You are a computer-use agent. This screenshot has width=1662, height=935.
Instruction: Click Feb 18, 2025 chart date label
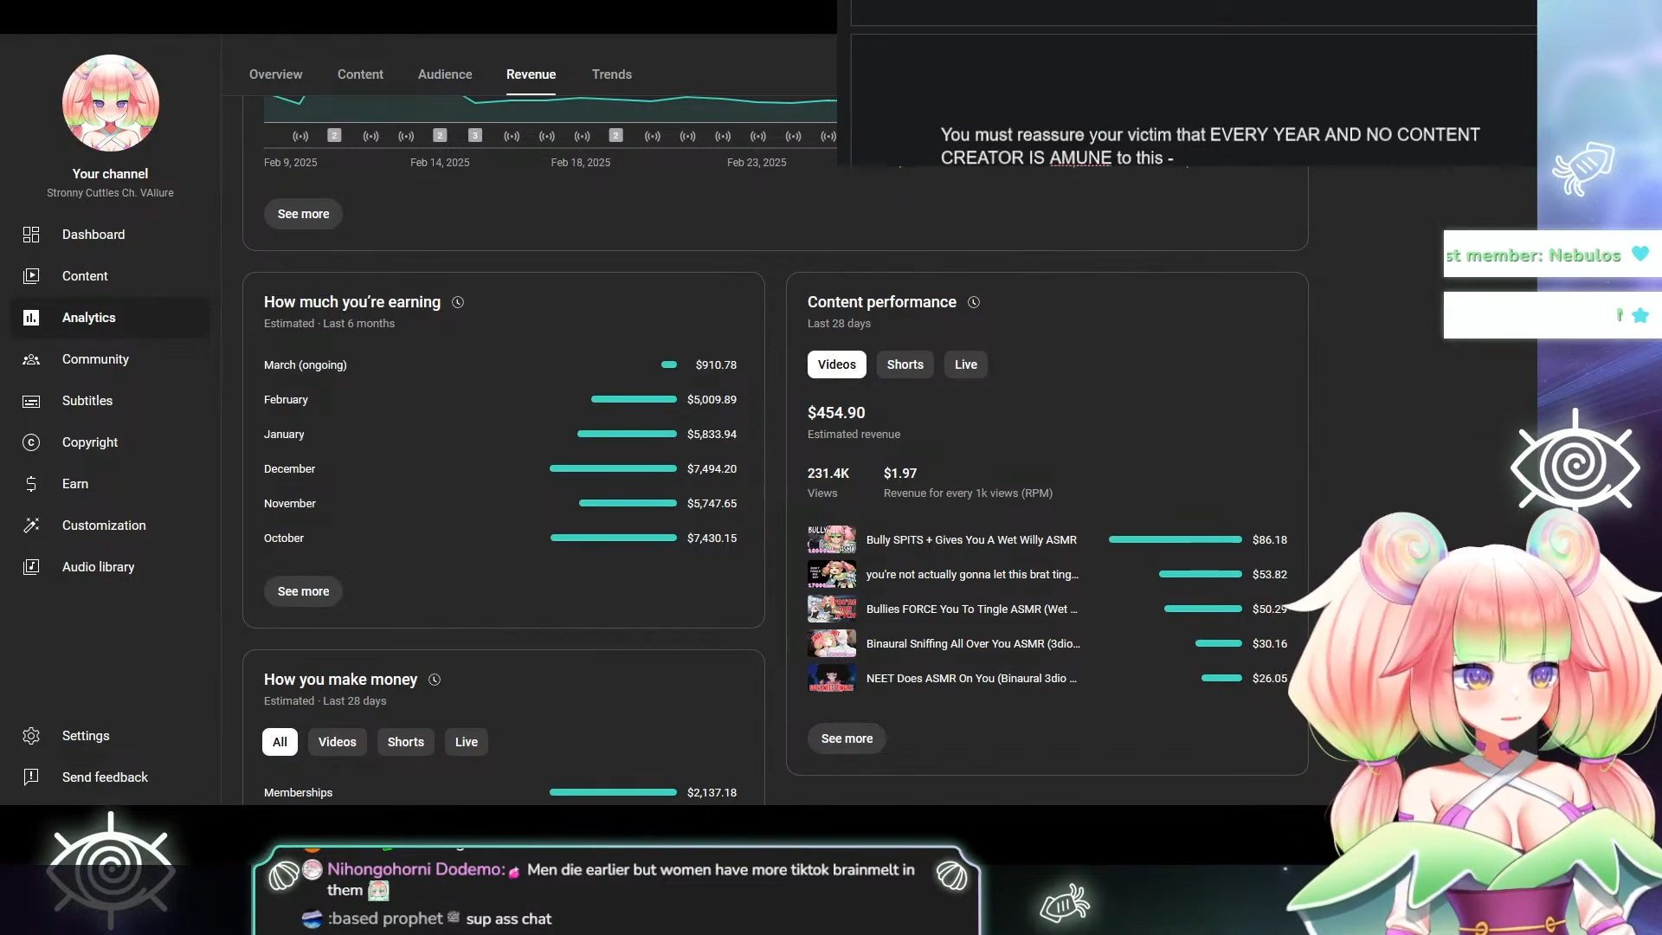pyautogui.click(x=581, y=163)
